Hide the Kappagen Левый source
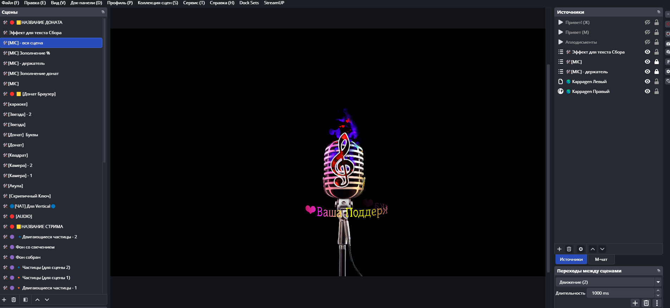This screenshot has height=308, width=670. coord(647,81)
